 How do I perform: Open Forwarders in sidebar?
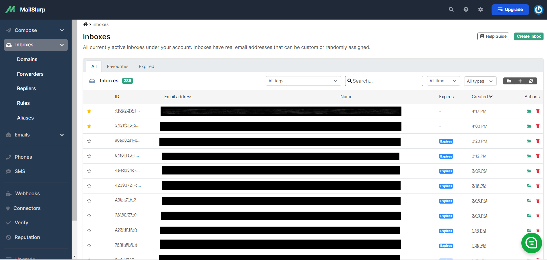tap(30, 74)
